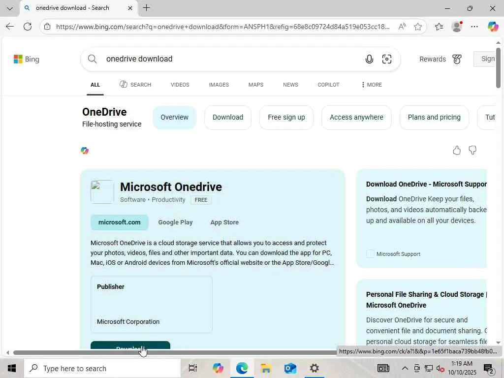Select the Download pill
Image resolution: width=504 pixels, height=378 pixels.
pos(228,117)
